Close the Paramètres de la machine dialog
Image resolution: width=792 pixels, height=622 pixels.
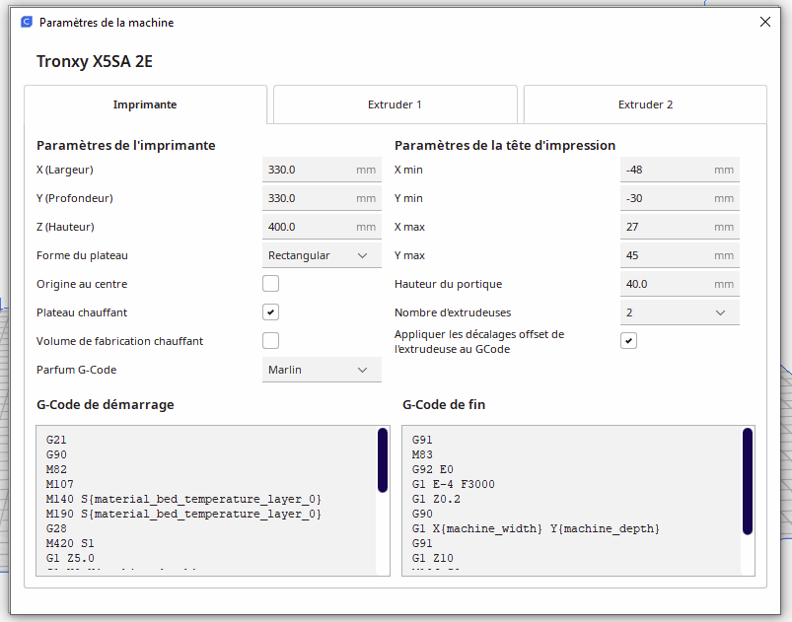(x=765, y=22)
